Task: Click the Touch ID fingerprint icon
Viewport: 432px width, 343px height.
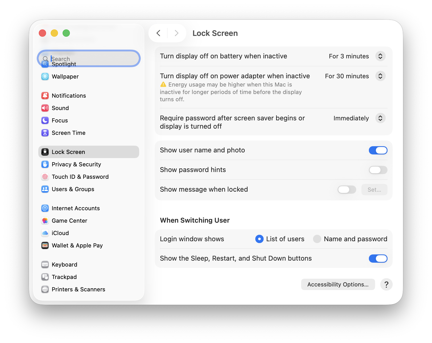Action: pyautogui.click(x=45, y=177)
